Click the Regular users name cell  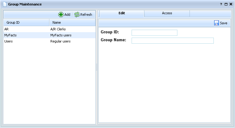coord(60,41)
